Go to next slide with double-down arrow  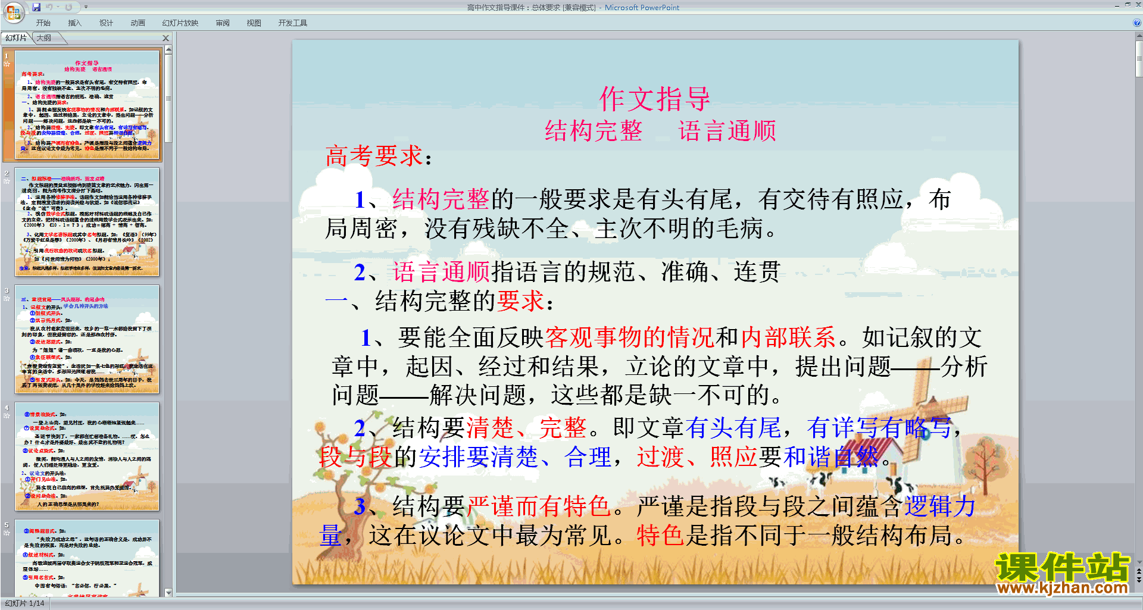click(1139, 580)
